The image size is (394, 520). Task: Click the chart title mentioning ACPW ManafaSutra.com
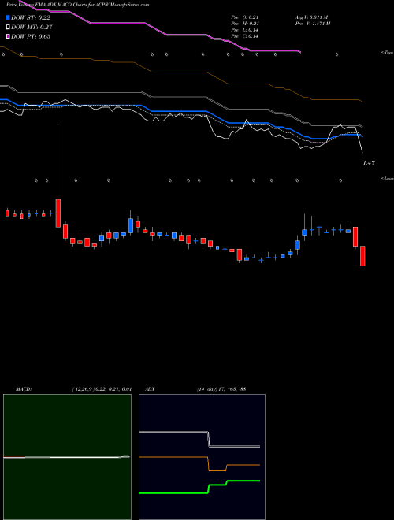click(77, 5)
